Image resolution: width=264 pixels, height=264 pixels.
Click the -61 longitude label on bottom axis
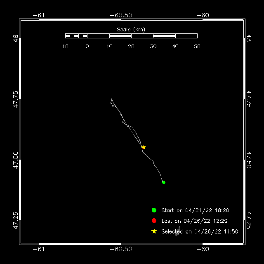[x=39, y=249]
